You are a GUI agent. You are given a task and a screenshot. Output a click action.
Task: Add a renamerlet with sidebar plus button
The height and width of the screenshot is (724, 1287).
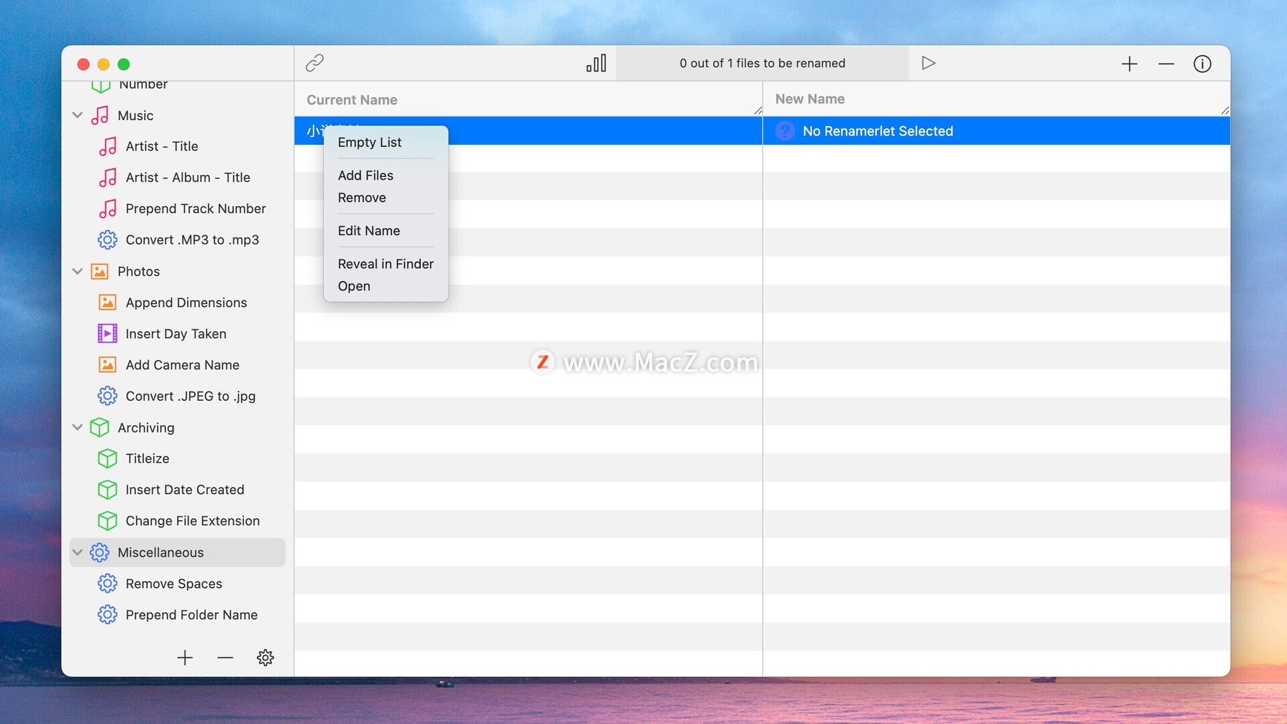pyautogui.click(x=185, y=658)
